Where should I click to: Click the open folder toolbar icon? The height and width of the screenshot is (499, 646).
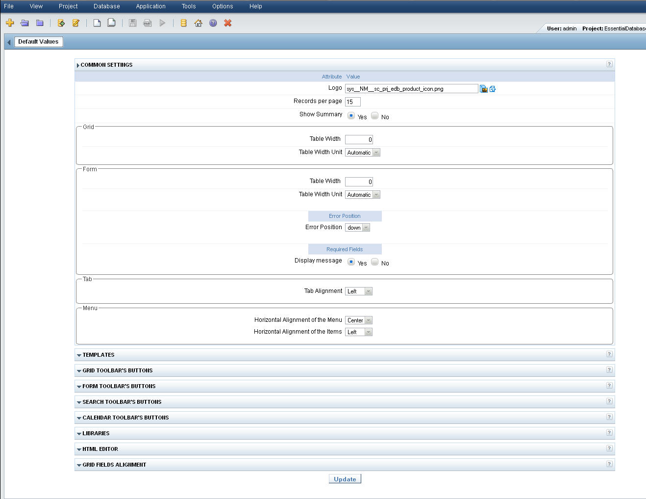(25, 23)
